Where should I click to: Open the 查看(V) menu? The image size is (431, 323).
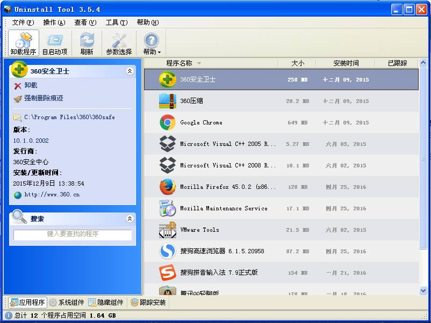pos(85,23)
